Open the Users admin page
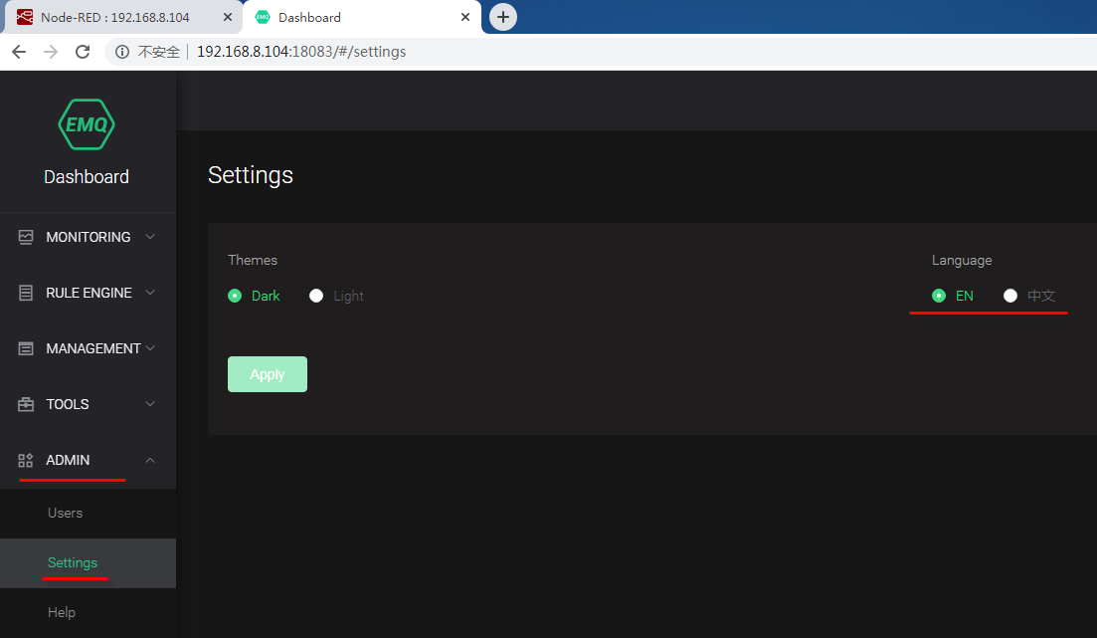Image resolution: width=1097 pixels, height=638 pixels. coord(65,513)
